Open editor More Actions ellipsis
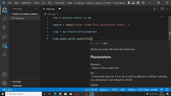The height and width of the screenshot is (96, 171). 167,9
